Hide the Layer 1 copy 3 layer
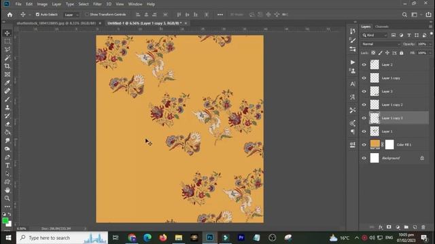The width and height of the screenshot is (435, 244). tap(364, 118)
